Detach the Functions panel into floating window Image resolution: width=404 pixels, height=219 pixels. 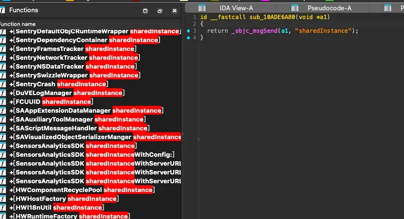(160, 11)
